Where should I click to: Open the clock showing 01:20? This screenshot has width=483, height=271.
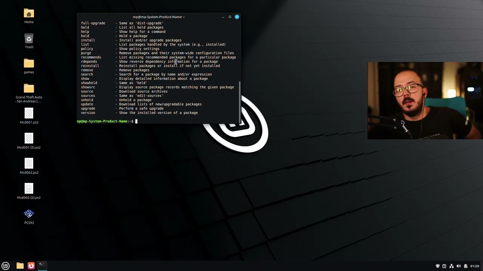(475, 266)
